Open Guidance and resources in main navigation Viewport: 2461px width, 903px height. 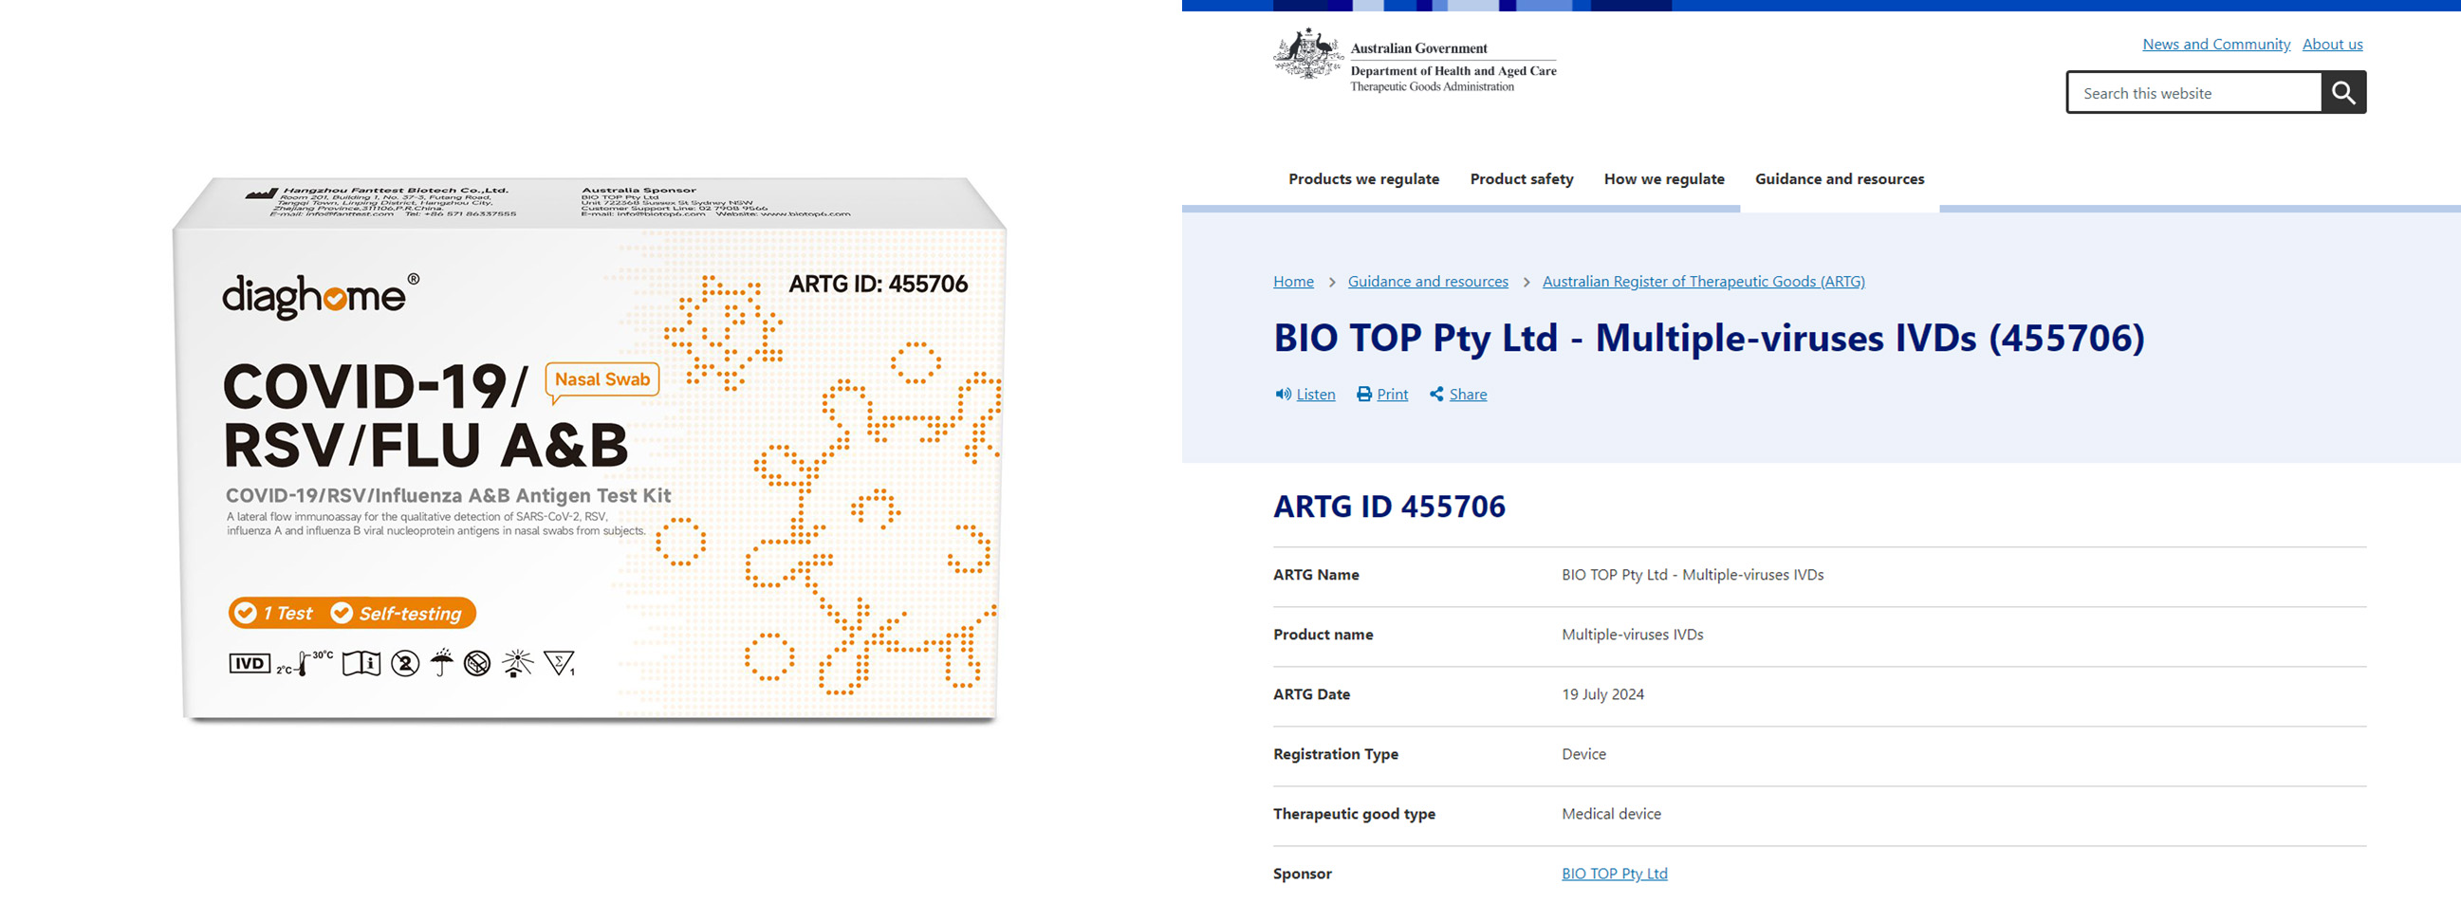(1839, 178)
